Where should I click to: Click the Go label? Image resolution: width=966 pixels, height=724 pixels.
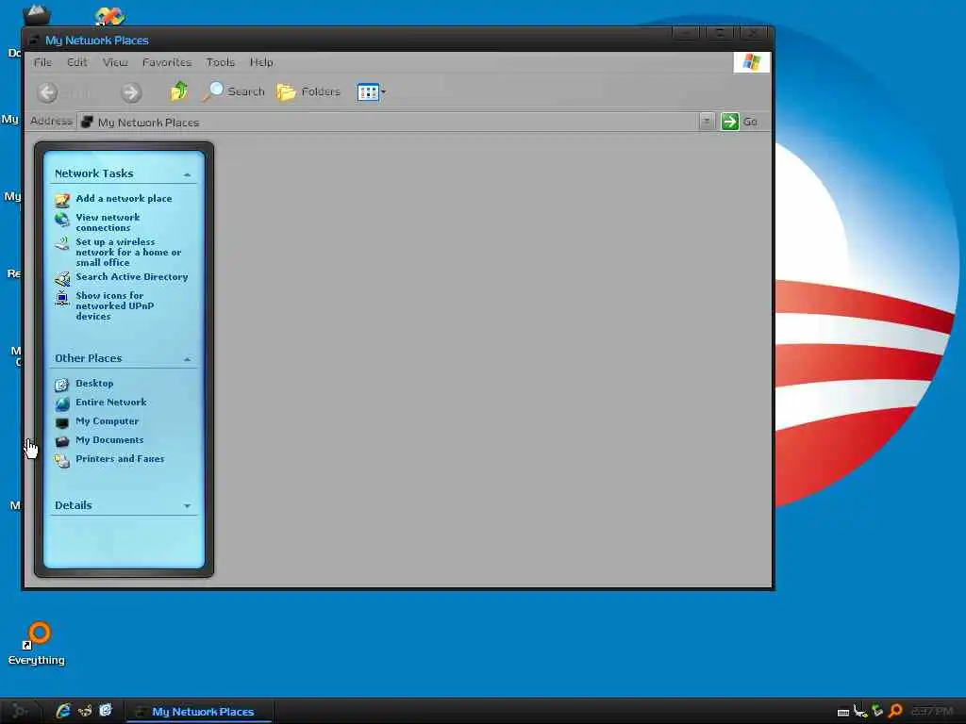point(750,122)
